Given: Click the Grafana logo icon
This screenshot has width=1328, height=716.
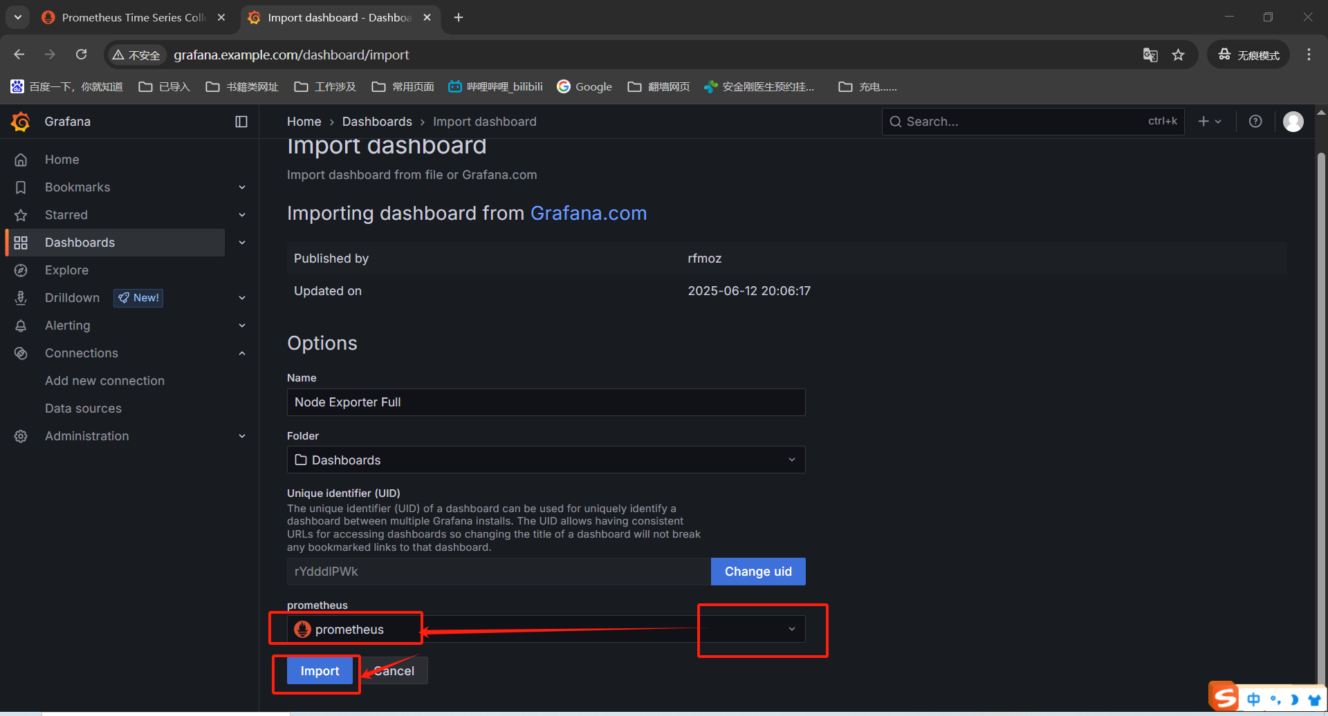Looking at the screenshot, I should (x=21, y=122).
